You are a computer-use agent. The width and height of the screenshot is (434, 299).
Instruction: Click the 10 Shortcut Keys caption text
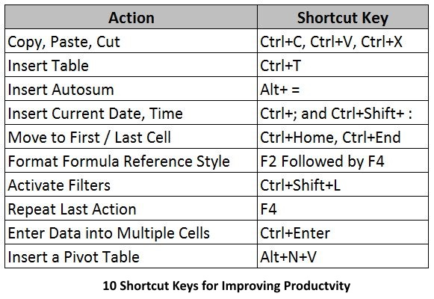pos(226,286)
